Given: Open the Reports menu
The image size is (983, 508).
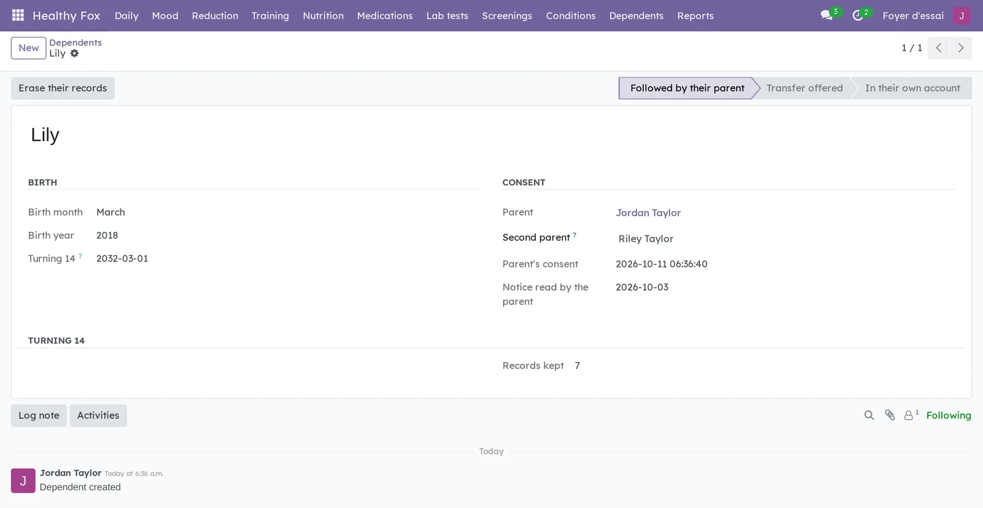Looking at the screenshot, I should (695, 15).
